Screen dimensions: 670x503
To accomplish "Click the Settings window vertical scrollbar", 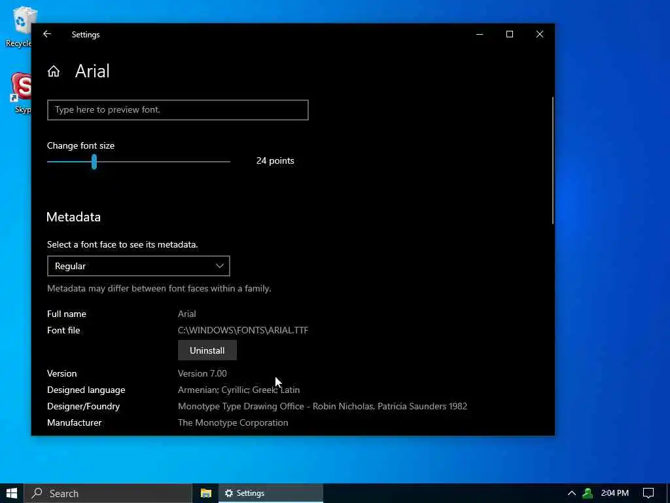I will [x=552, y=160].
